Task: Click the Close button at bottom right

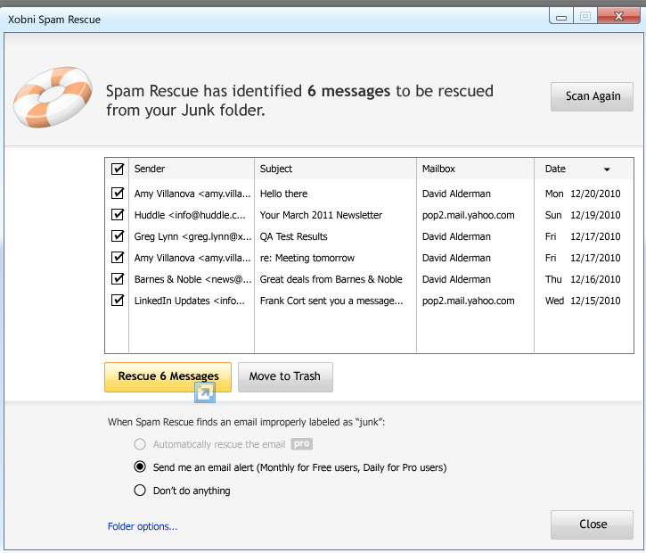Action: 592,524
